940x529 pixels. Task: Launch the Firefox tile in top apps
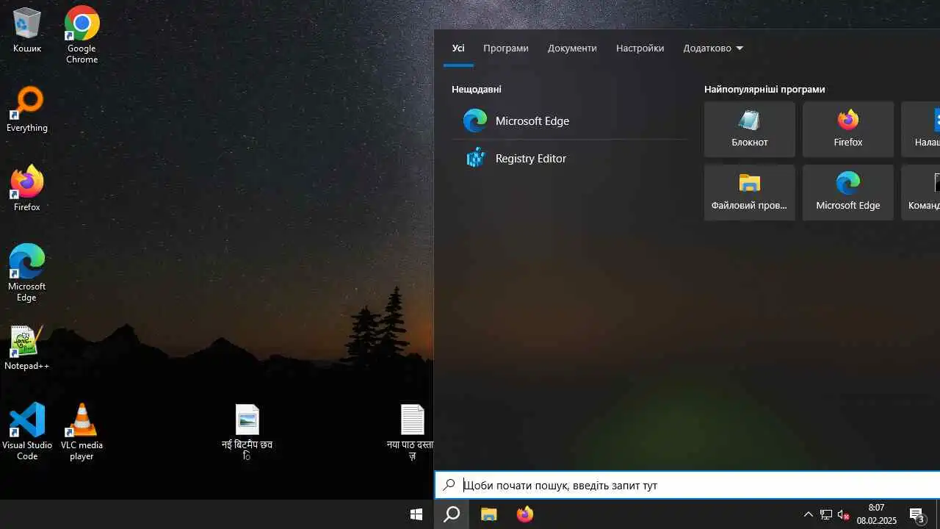tap(848, 129)
